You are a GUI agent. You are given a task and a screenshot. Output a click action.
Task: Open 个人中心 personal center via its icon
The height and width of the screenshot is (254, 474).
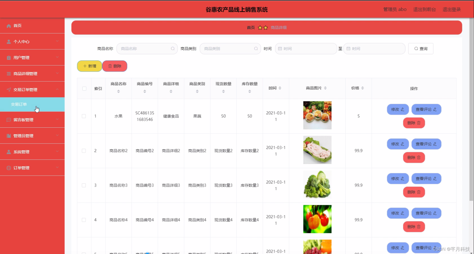[8, 41]
